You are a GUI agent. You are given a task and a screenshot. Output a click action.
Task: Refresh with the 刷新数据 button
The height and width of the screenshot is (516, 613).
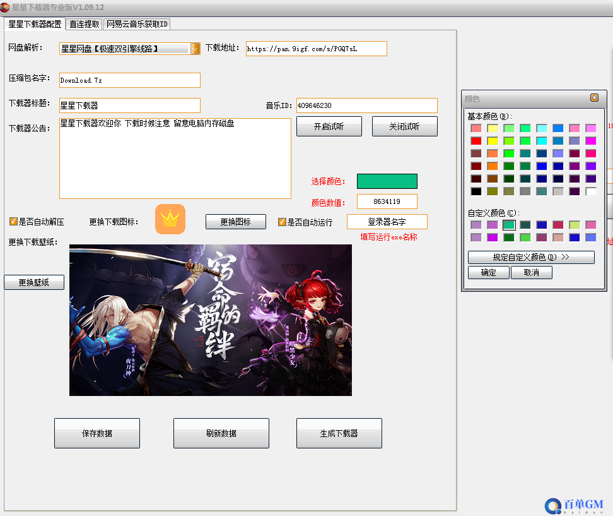[221, 433]
